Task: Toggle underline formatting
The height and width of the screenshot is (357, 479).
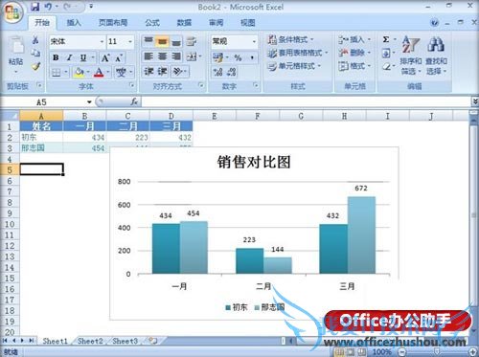Action: (x=83, y=57)
